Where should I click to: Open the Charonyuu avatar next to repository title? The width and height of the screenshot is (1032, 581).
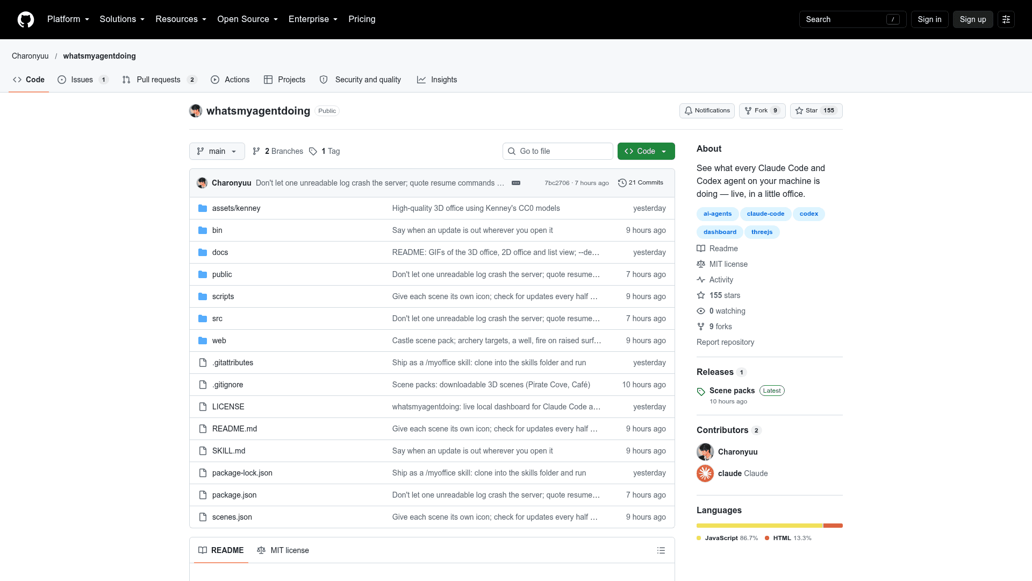(196, 111)
